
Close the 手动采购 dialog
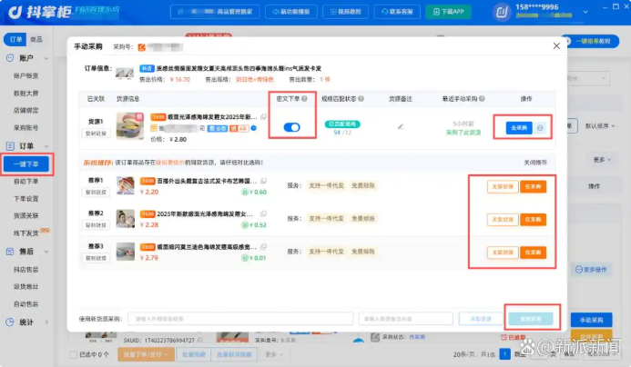click(x=556, y=45)
